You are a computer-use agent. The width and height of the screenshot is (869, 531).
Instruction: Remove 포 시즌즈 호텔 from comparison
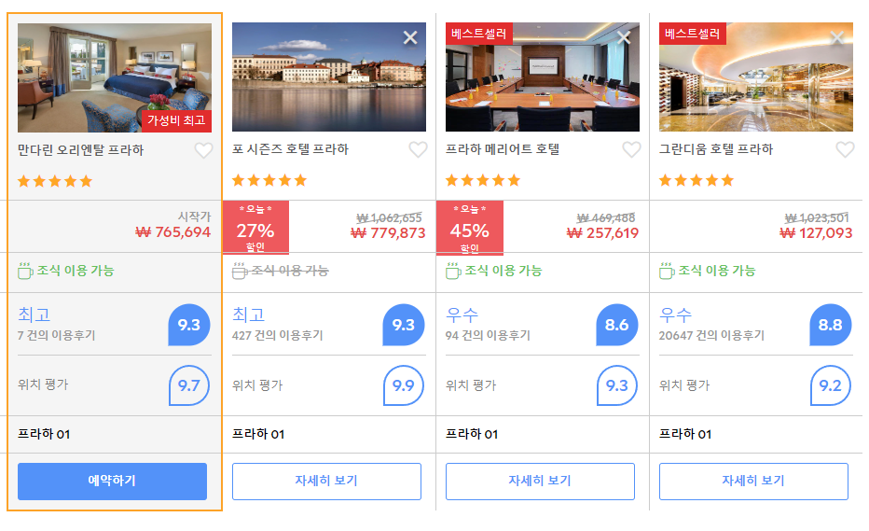[410, 37]
